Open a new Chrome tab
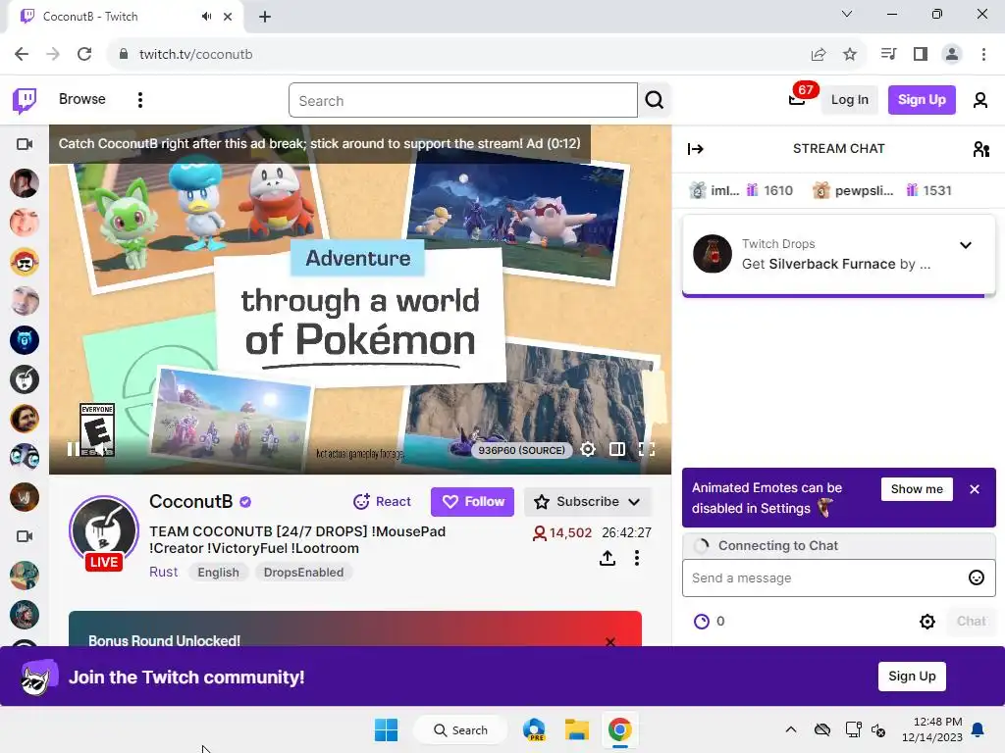 point(265,17)
